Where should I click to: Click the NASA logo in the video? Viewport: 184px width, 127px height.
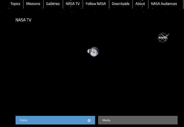tap(163, 37)
